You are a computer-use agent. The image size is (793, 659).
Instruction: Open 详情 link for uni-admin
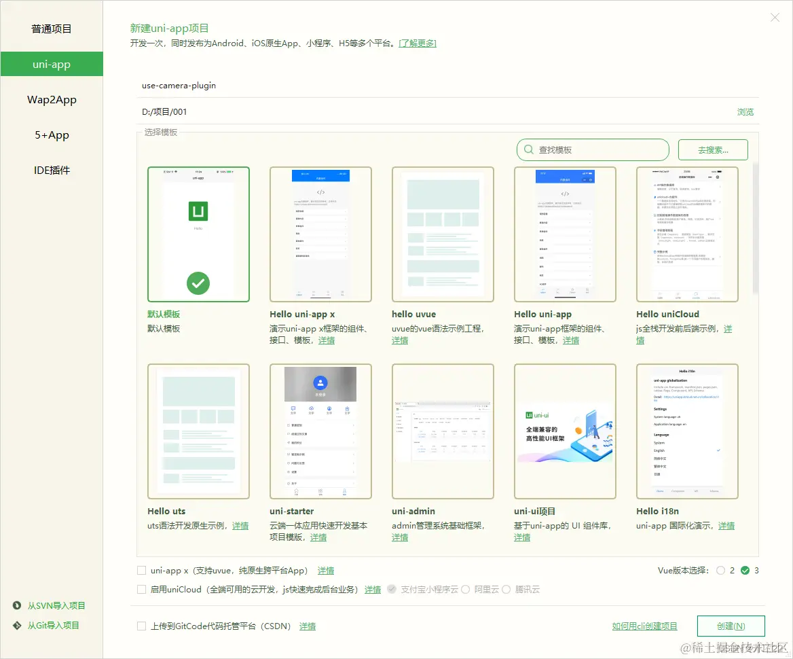[x=399, y=537]
